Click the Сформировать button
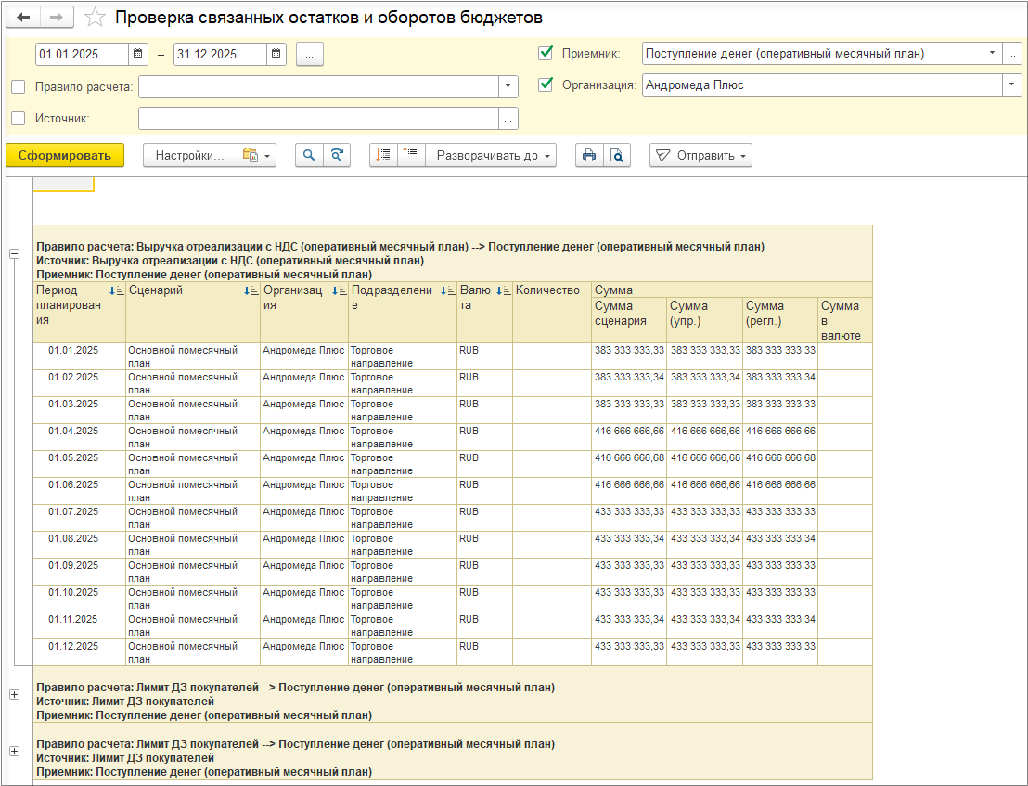The width and height of the screenshot is (1028, 786). point(65,156)
